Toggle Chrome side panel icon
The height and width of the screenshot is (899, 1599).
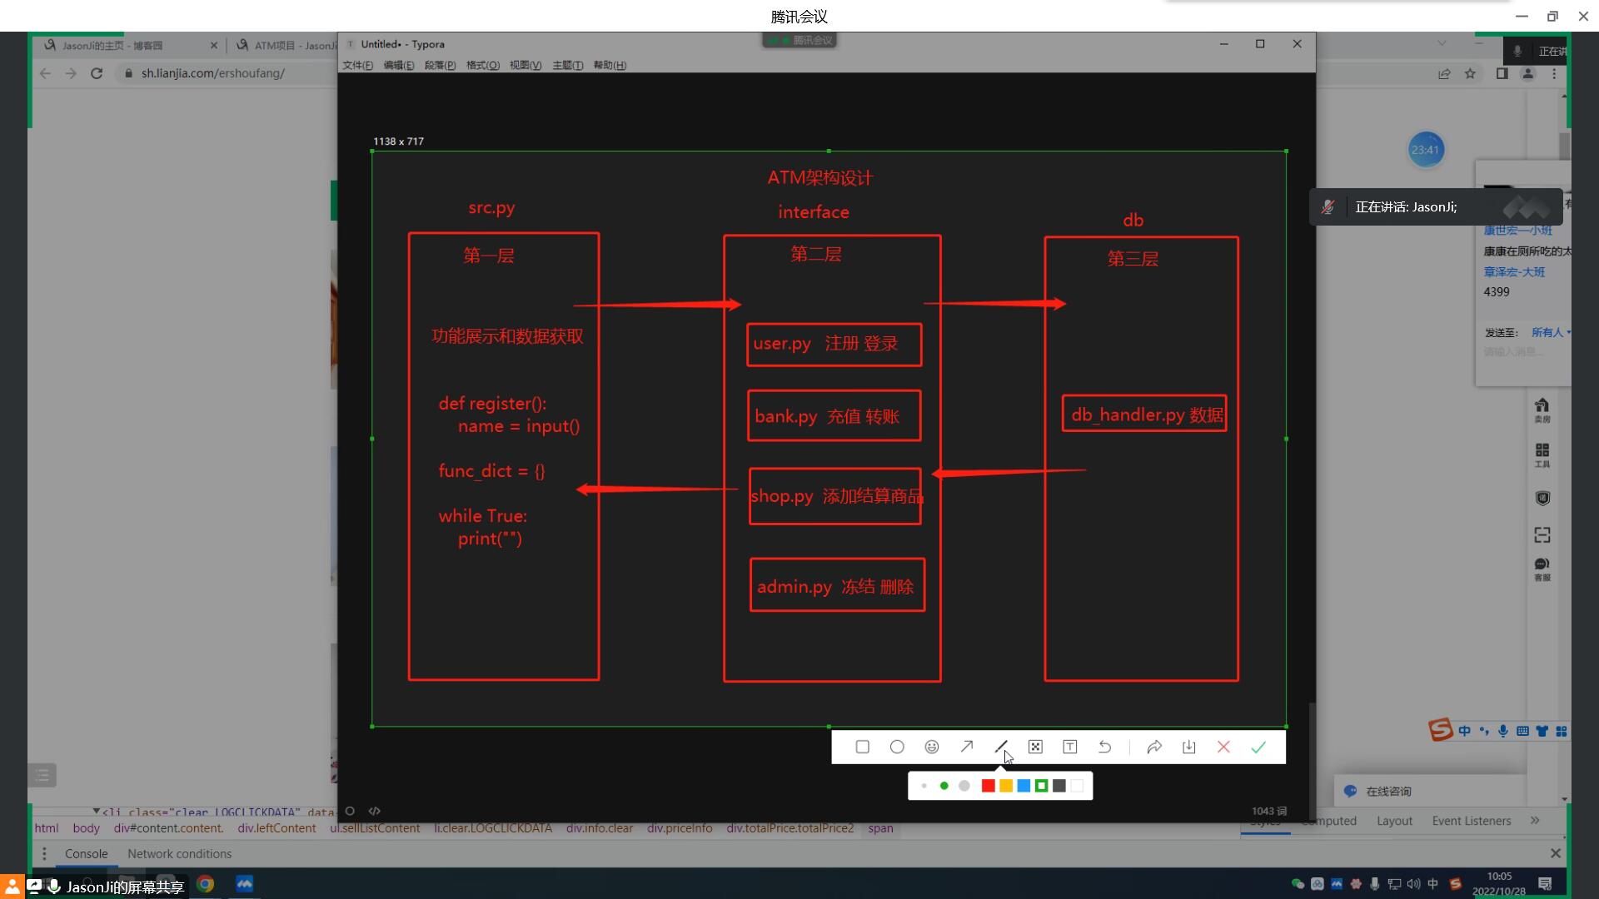(1502, 73)
